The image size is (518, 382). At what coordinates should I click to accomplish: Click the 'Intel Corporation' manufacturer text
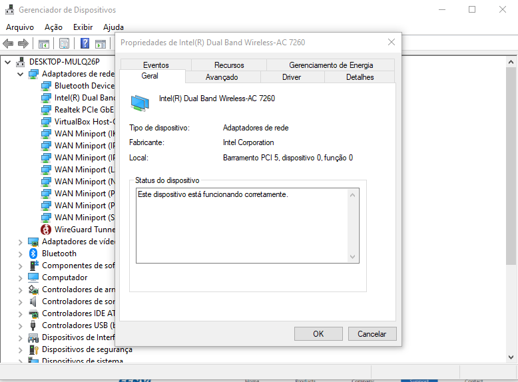tap(248, 142)
